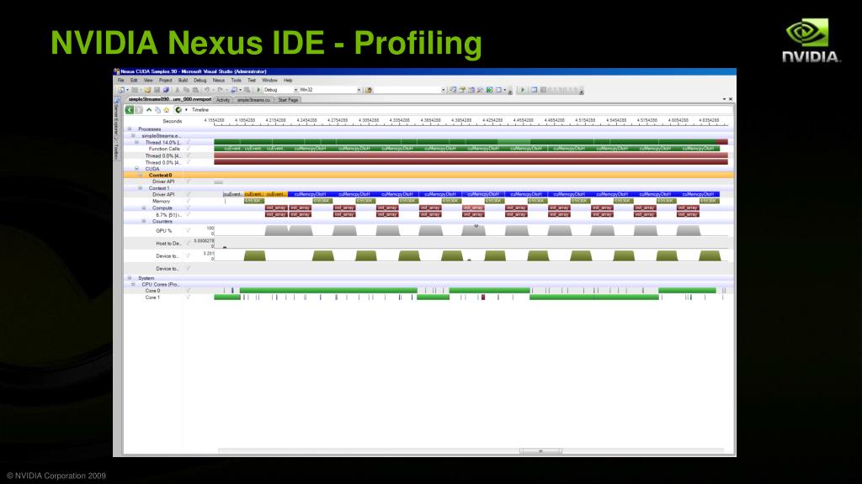Open the Build menu
This screenshot has width=862, height=484.
coord(183,80)
